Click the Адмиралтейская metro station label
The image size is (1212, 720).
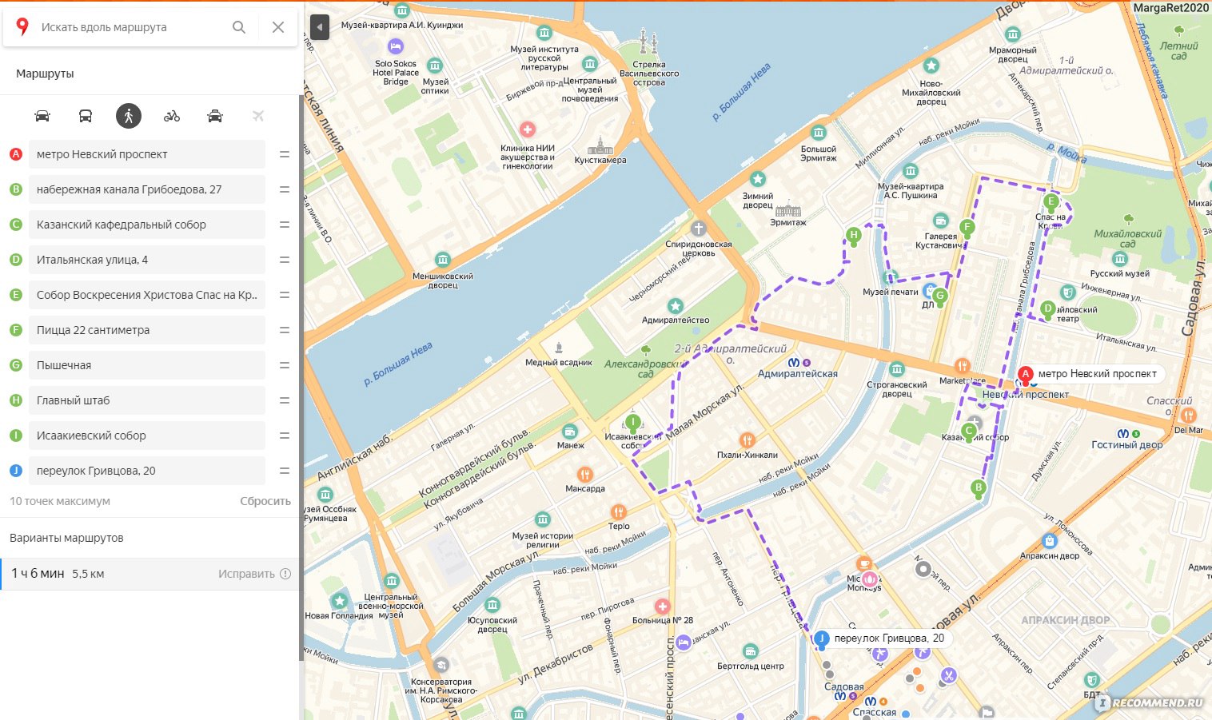(x=798, y=373)
